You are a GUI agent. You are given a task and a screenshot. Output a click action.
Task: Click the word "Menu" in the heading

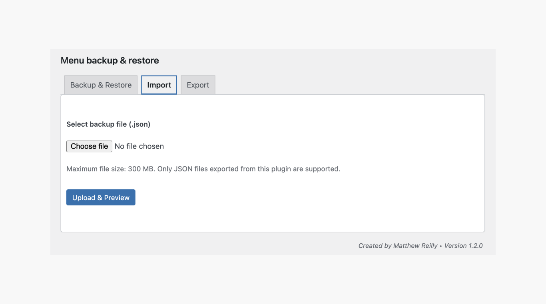click(x=72, y=61)
